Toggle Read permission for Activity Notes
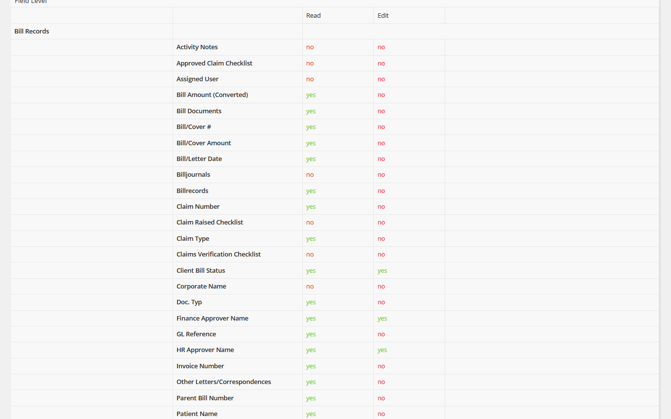This screenshot has height=419, width=671. pyautogui.click(x=310, y=47)
